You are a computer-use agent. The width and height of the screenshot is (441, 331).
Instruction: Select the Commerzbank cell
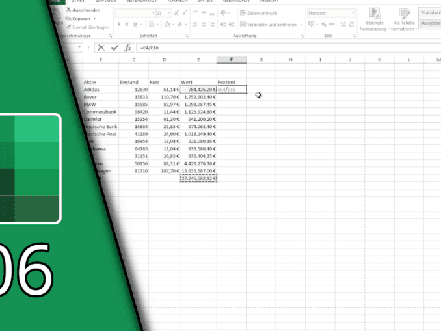[x=101, y=112]
